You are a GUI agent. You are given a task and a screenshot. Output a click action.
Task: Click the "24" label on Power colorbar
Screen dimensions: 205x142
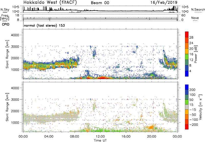tap(191, 43)
